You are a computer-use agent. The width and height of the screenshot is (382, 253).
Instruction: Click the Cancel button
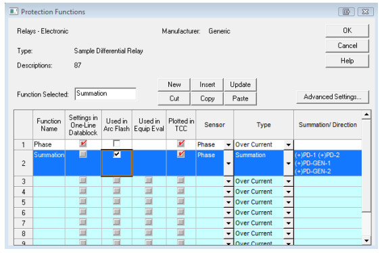coord(347,46)
